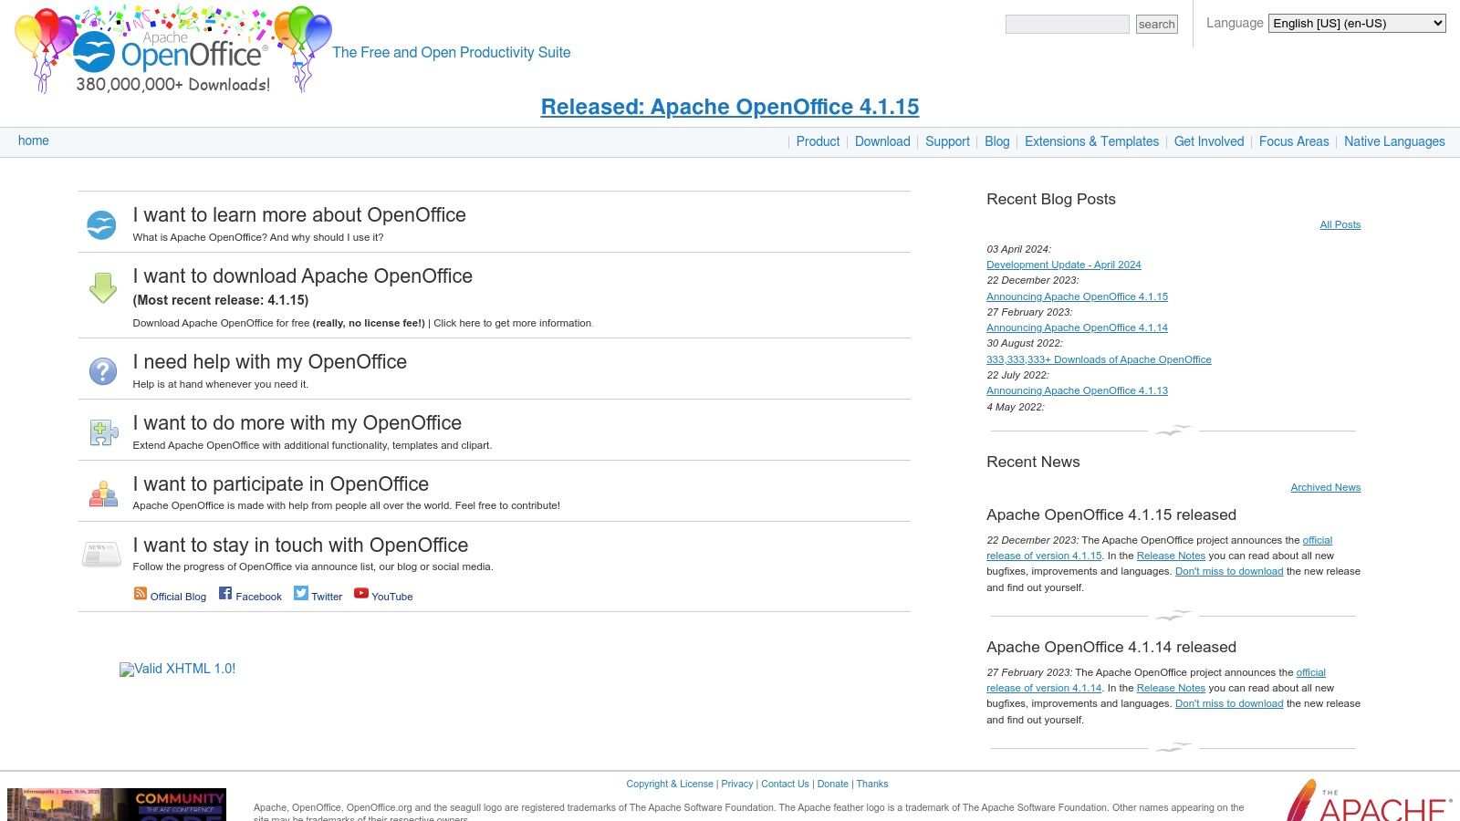Screen dimensions: 1460x821
Task: Open the Twitter text link
Action: (327, 597)
